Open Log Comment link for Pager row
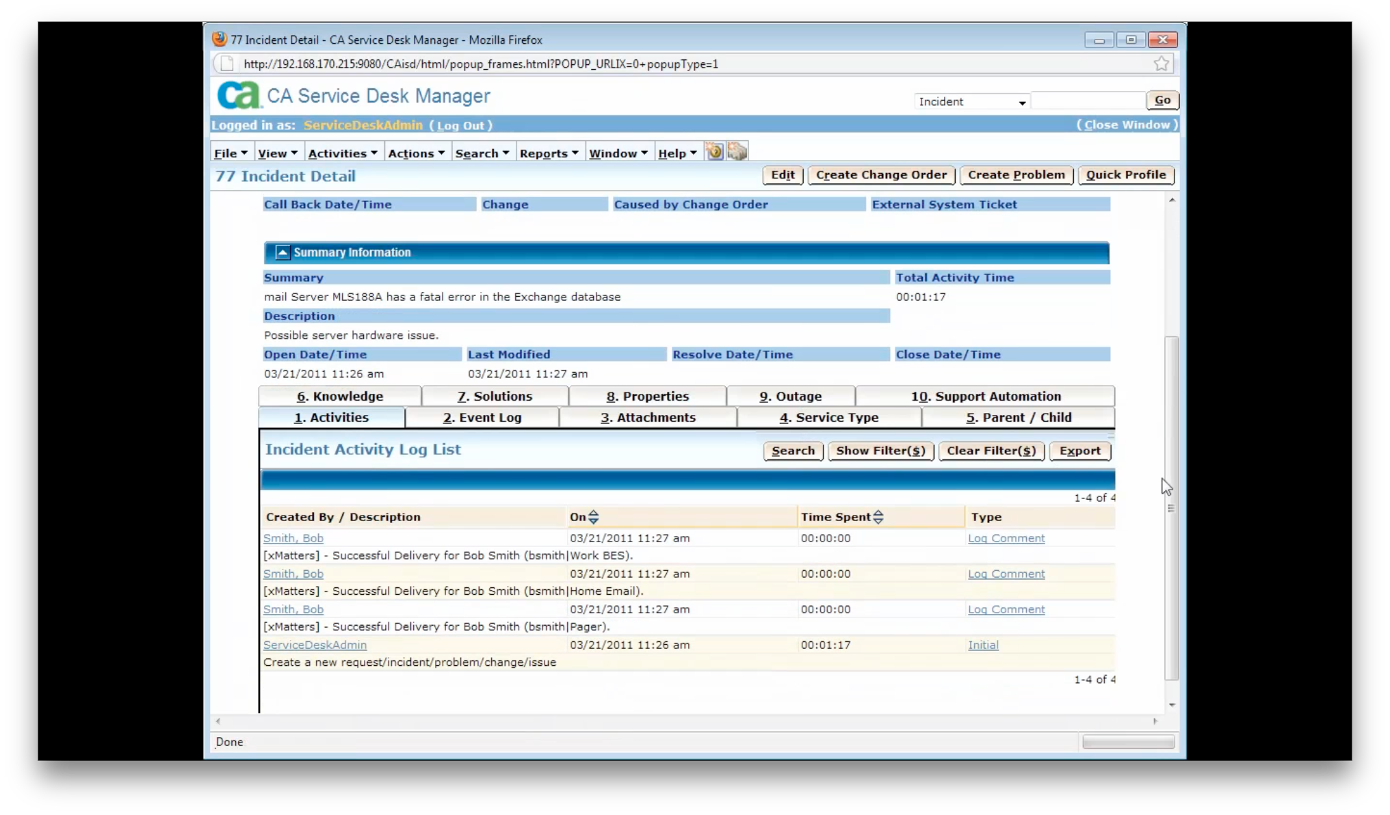This screenshot has width=1390, height=815. coord(1006,609)
